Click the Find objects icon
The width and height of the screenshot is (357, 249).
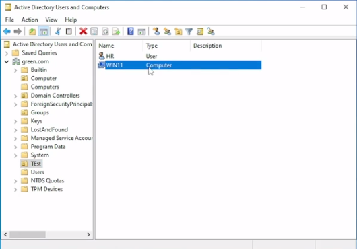tap(200, 31)
